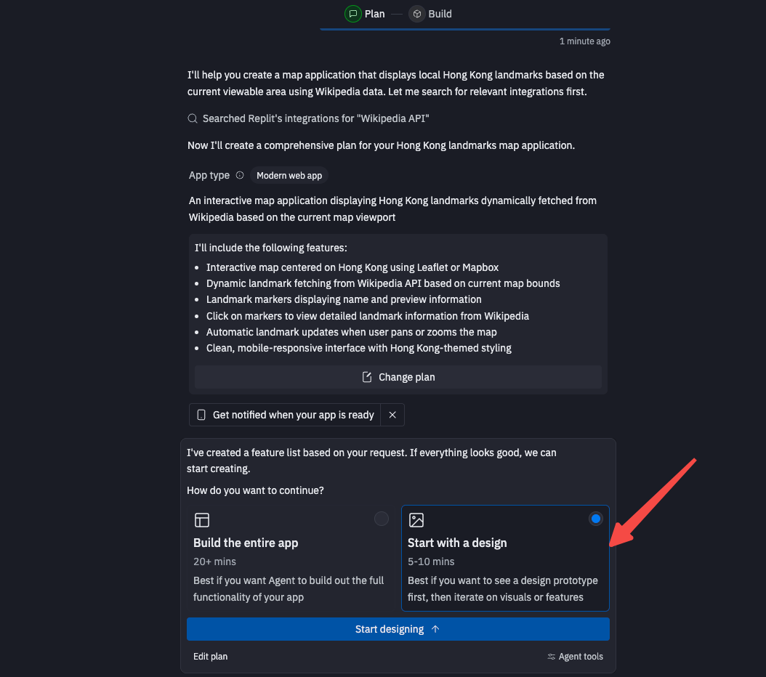The width and height of the screenshot is (766, 677).
Task: Click the layout icon above Build the entire app
Action: [x=202, y=520]
